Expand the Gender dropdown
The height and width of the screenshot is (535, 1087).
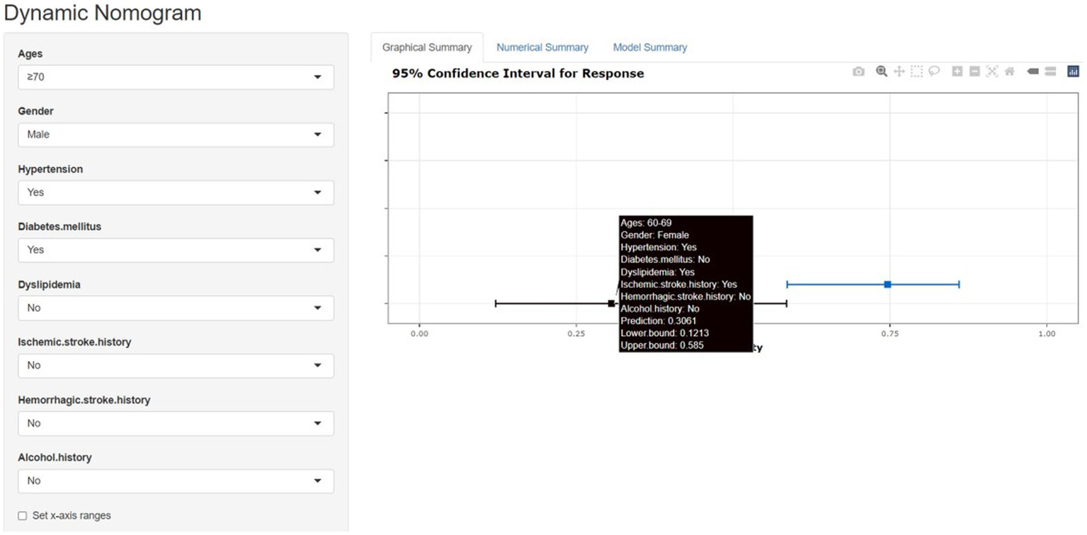(x=176, y=134)
